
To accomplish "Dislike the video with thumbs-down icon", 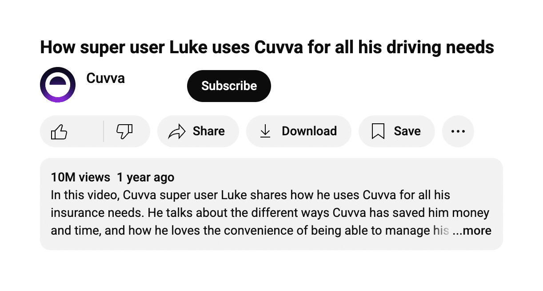I will pyautogui.click(x=124, y=131).
